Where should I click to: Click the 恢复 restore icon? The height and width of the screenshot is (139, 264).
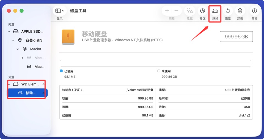(228, 11)
